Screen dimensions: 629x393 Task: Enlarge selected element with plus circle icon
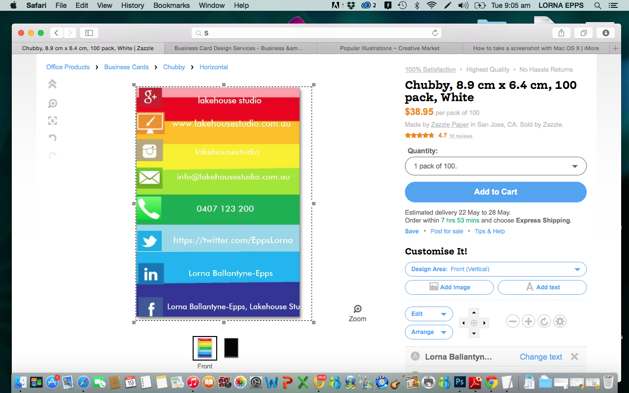click(x=528, y=321)
